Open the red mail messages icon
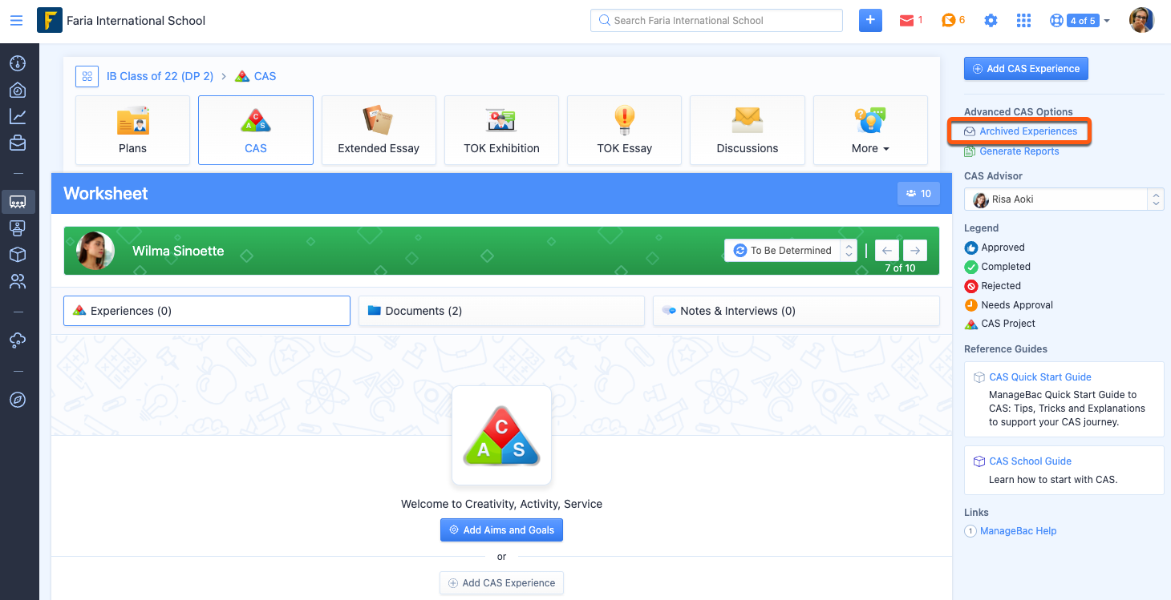 (x=906, y=21)
